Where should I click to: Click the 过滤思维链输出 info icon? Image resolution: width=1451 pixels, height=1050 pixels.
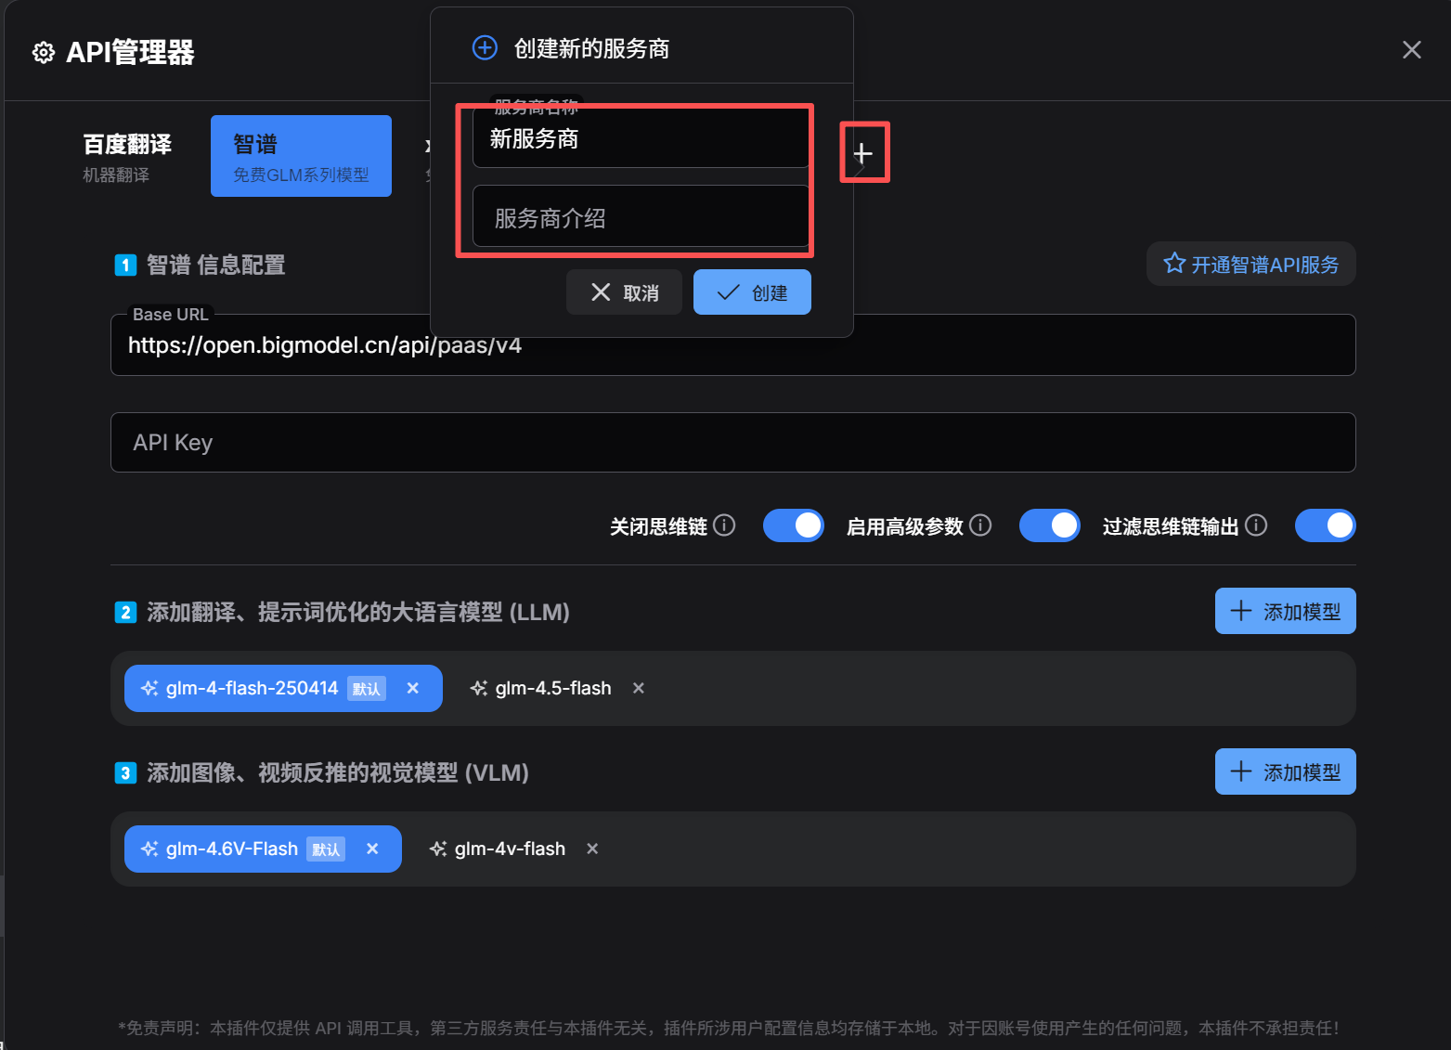[x=1256, y=525]
